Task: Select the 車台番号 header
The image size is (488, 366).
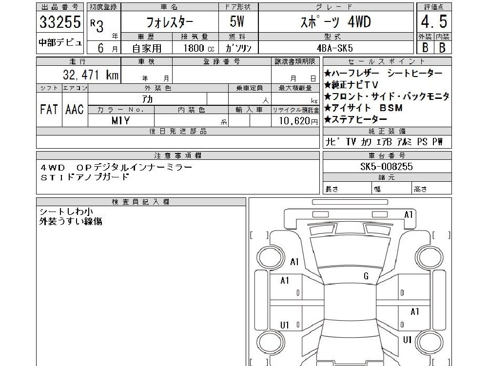Action: 387,155
